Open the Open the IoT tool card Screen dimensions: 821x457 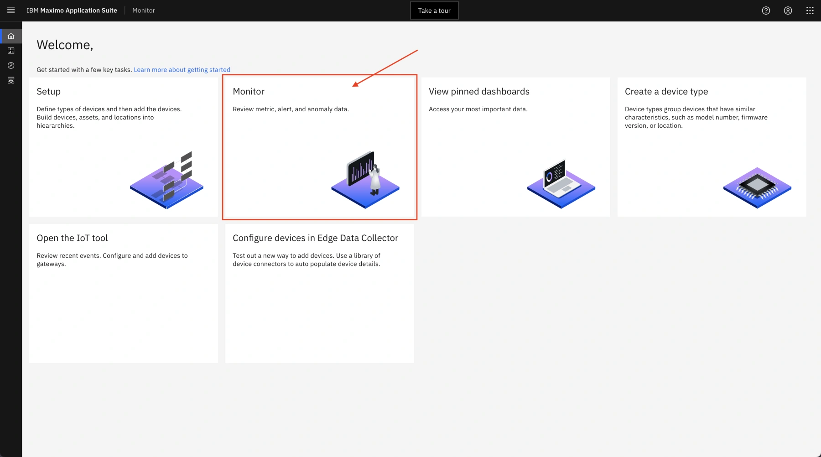[x=124, y=293]
